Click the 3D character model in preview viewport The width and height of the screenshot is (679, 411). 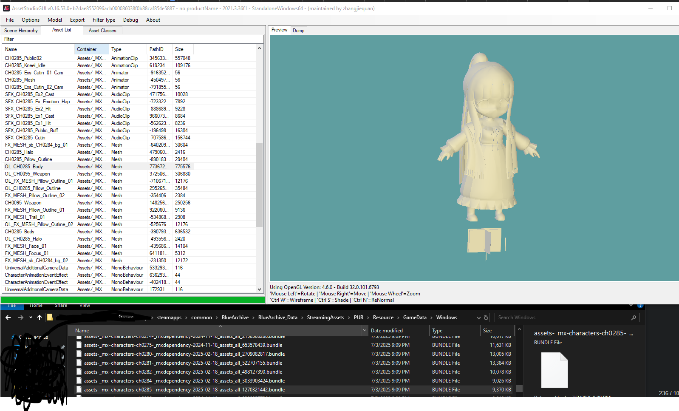tap(488, 136)
